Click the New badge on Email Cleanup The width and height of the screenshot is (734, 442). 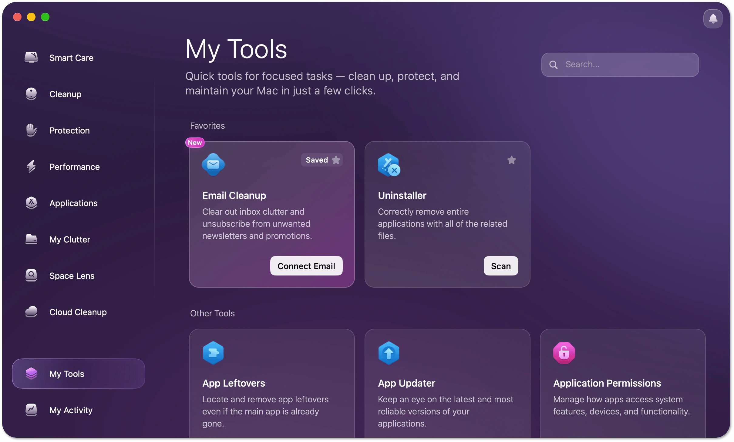point(195,143)
